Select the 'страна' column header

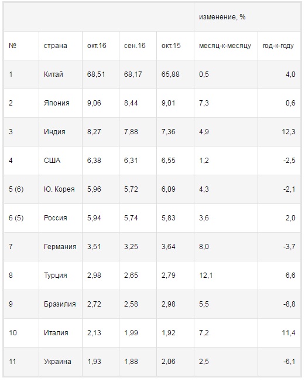[x=60, y=46]
